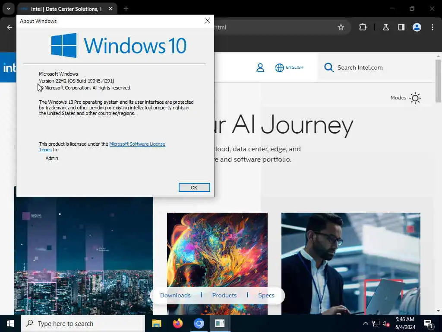Launch Firefox from the taskbar
442x332 pixels.
(177, 323)
